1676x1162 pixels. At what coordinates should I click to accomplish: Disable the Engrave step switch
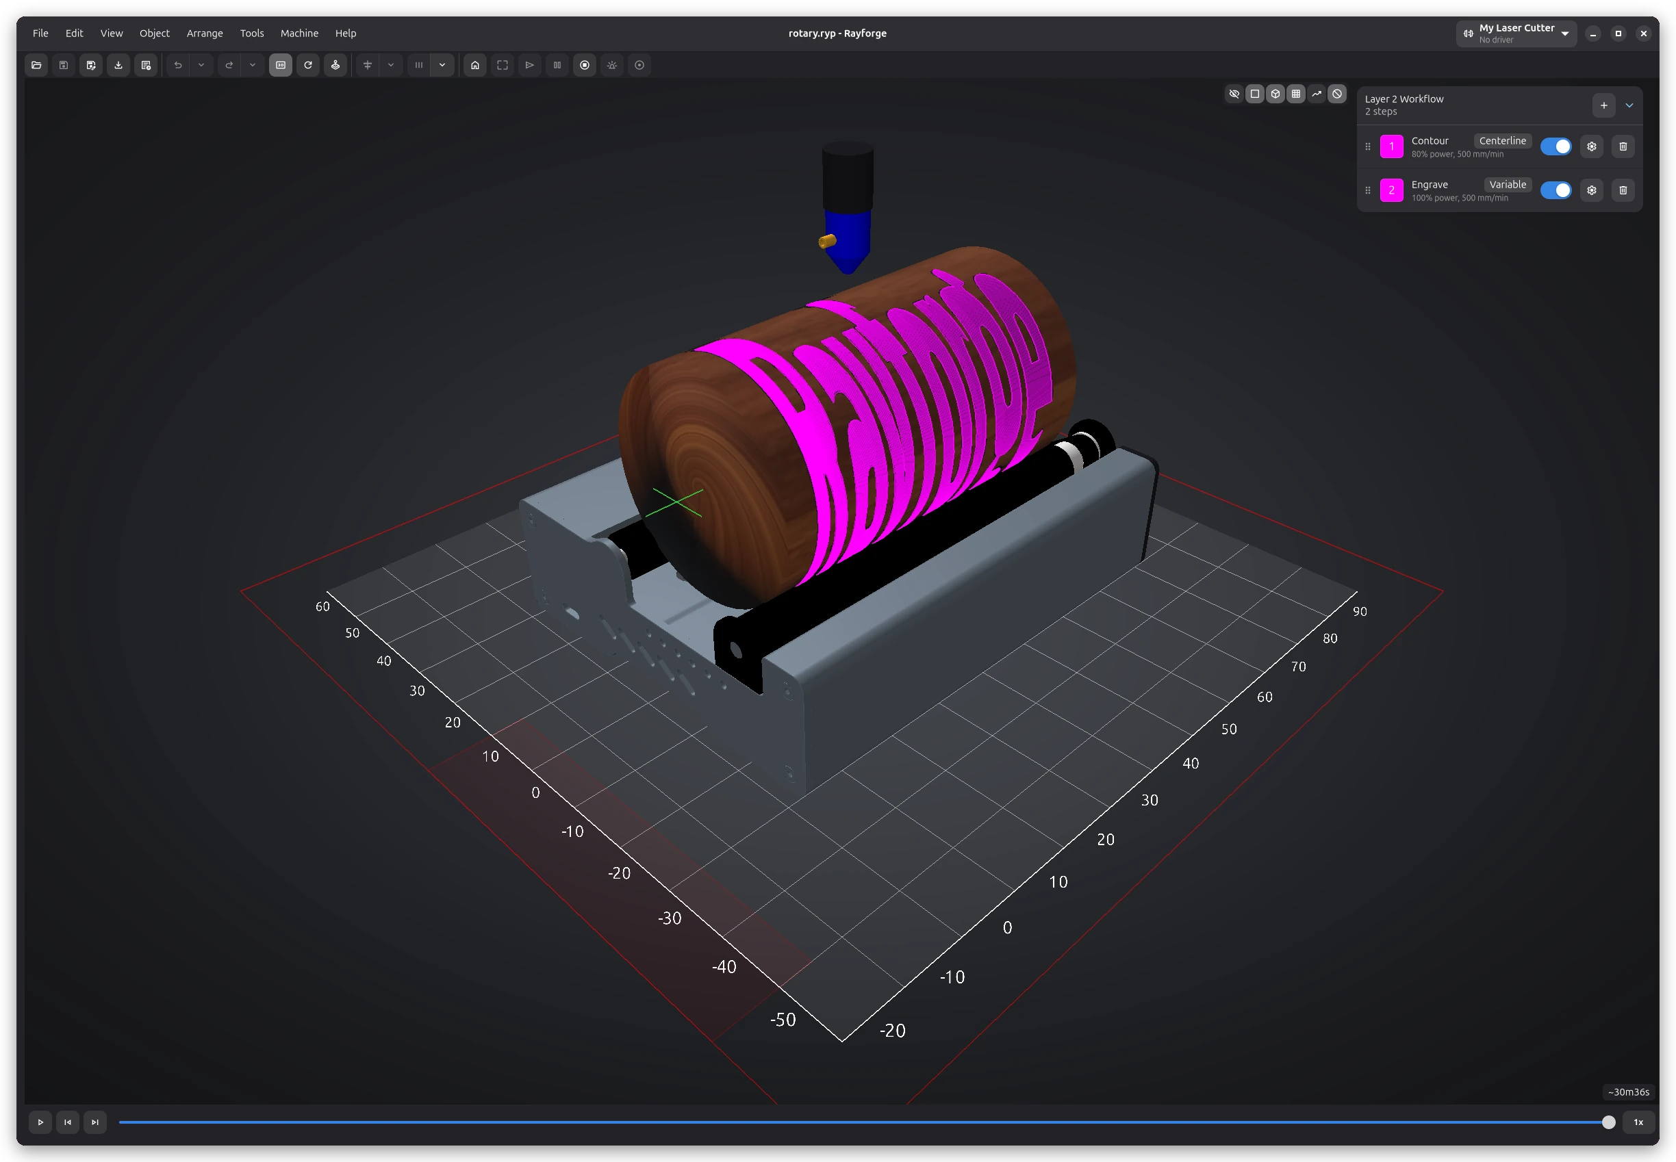click(1556, 190)
